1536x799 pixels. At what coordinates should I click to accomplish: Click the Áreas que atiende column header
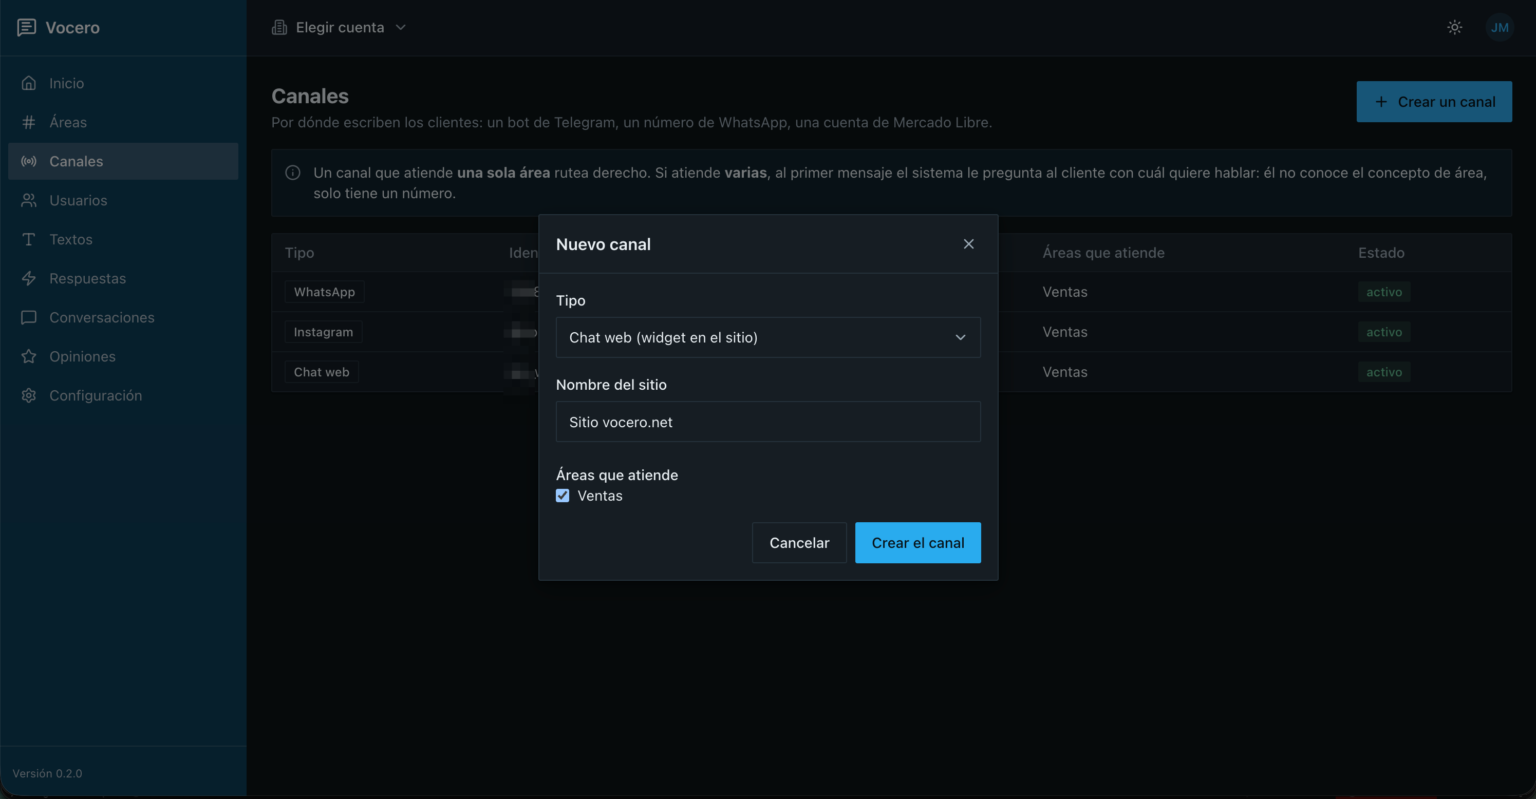1103,253
